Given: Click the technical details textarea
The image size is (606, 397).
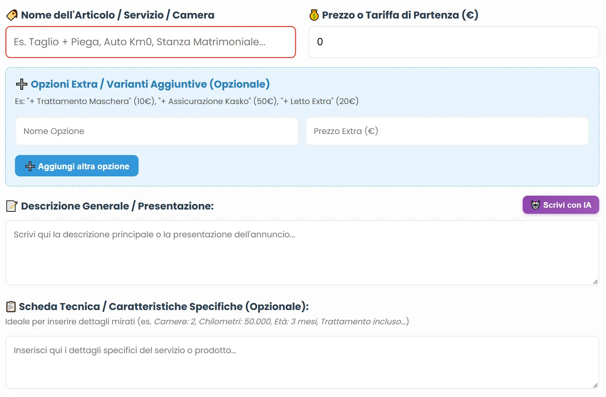Looking at the screenshot, I should coord(302,362).
